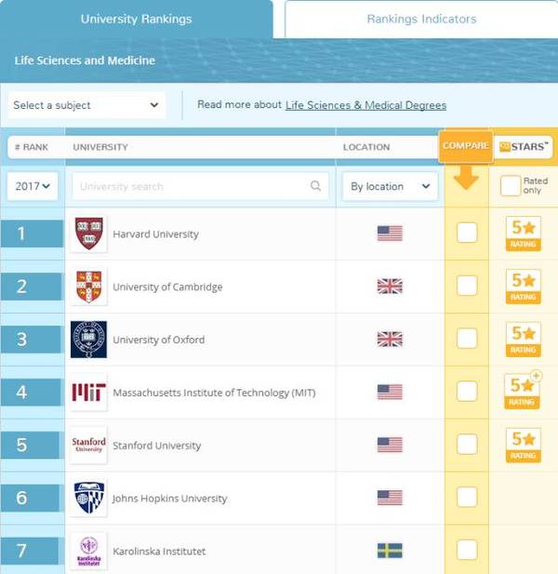
Task: Click the US flag in MIT's row
Action: coord(390,392)
